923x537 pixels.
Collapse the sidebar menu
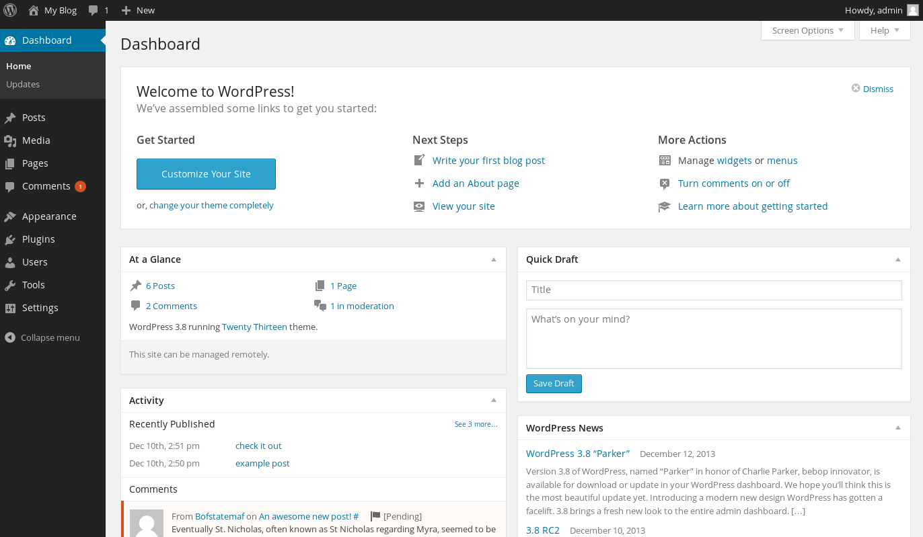tap(42, 337)
